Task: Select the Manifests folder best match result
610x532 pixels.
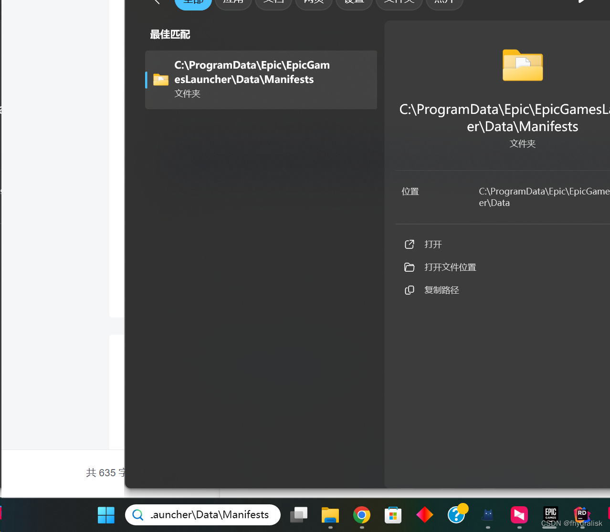Action: pyautogui.click(x=261, y=80)
